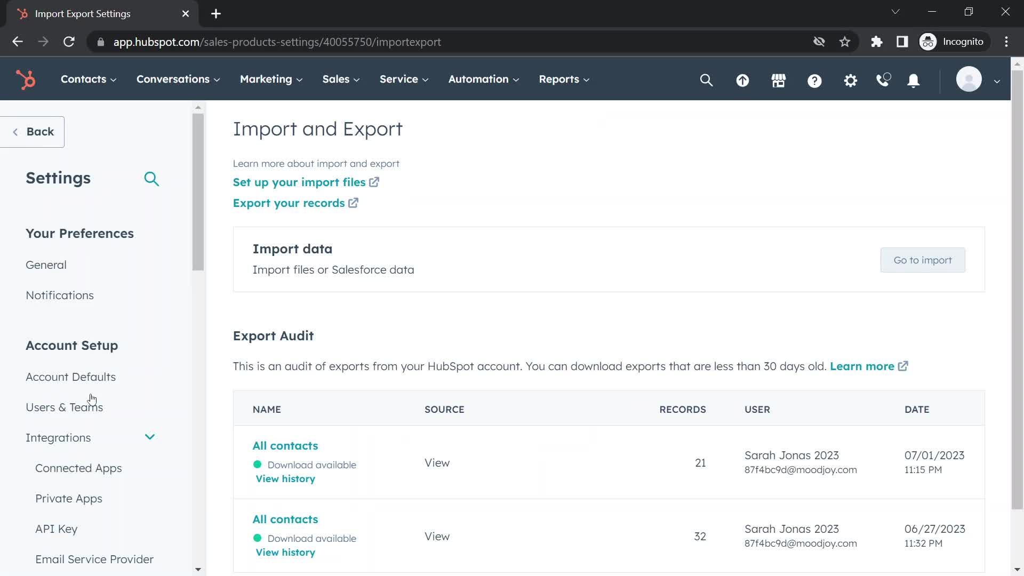1024x576 pixels.
Task: Open Chrome three-dot menu
Action: click(x=1006, y=42)
